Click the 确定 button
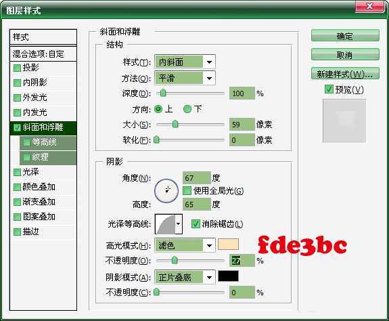 [345, 36]
